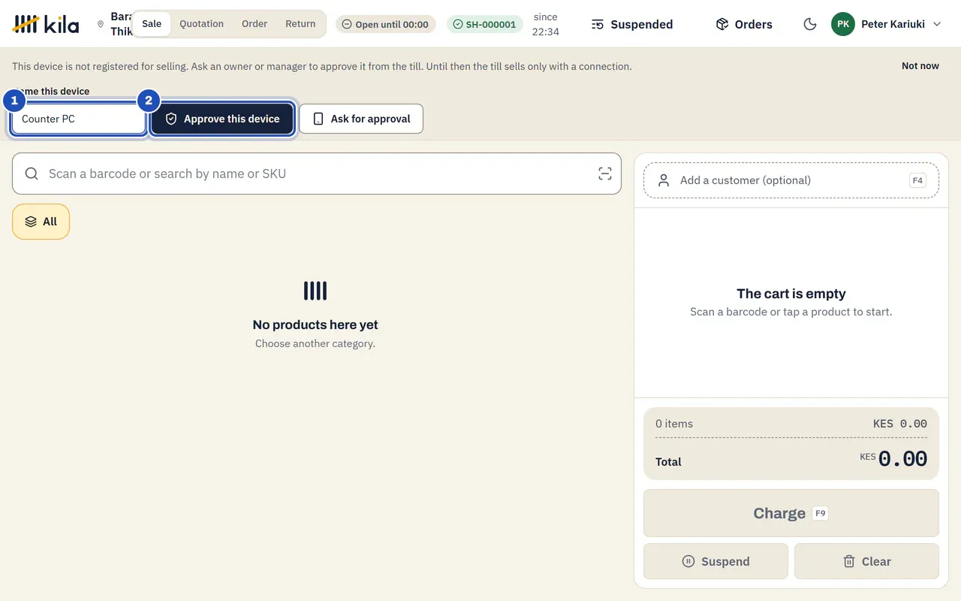Click the shop location pin icon
The image size is (961, 601).
click(101, 24)
